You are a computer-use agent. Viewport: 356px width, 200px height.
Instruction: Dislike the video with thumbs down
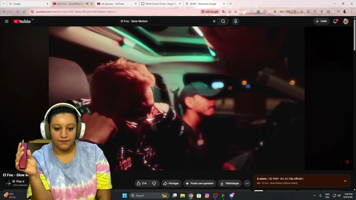click(x=154, y=183)
